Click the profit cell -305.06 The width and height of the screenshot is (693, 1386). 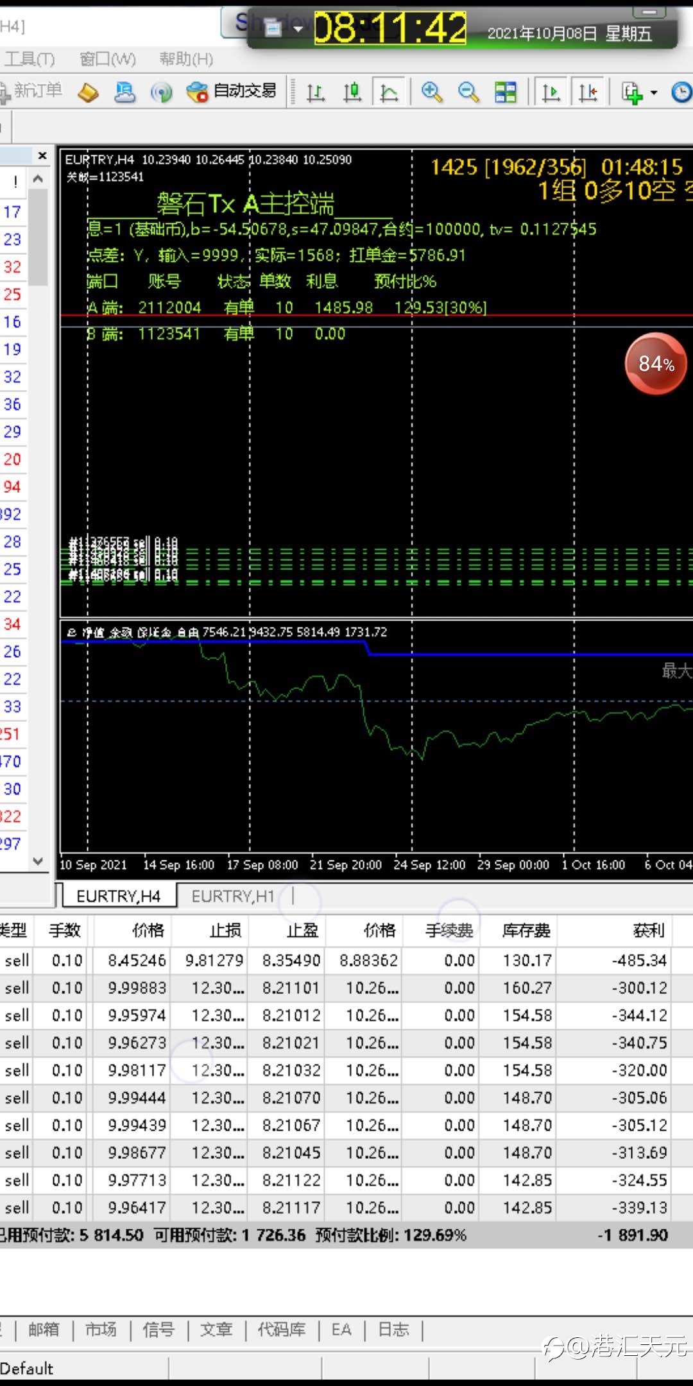tap(639, 1098)
